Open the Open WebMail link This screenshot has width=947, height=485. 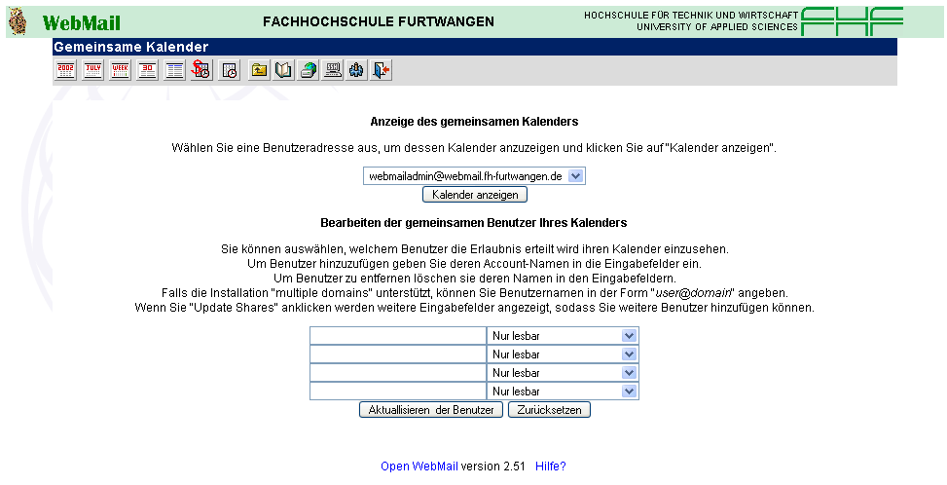[419, 466]
